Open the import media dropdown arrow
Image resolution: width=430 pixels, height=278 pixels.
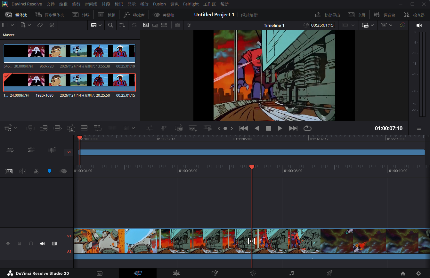coord(29,25)
